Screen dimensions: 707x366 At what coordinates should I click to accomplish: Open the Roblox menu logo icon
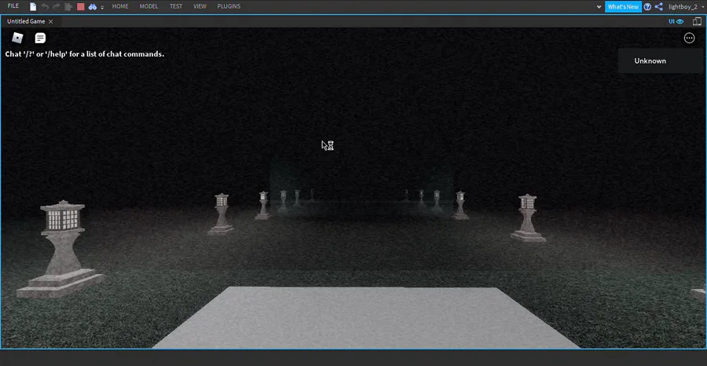[17, 38]
